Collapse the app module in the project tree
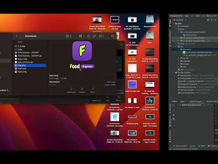 (173, 24)
